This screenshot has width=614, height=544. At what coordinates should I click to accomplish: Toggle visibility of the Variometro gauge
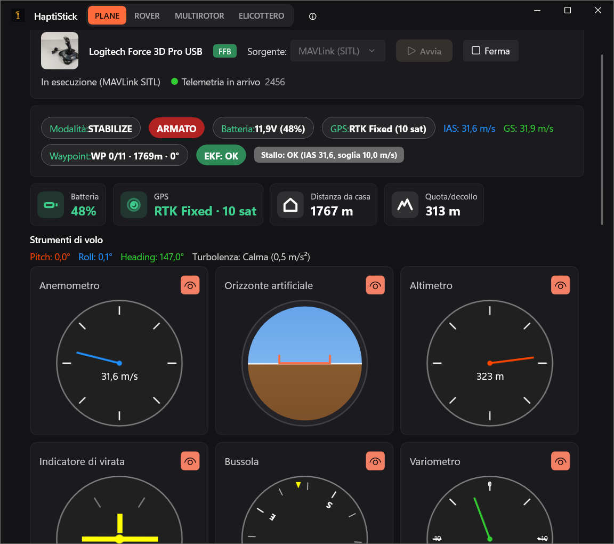(x=560, y=461)
